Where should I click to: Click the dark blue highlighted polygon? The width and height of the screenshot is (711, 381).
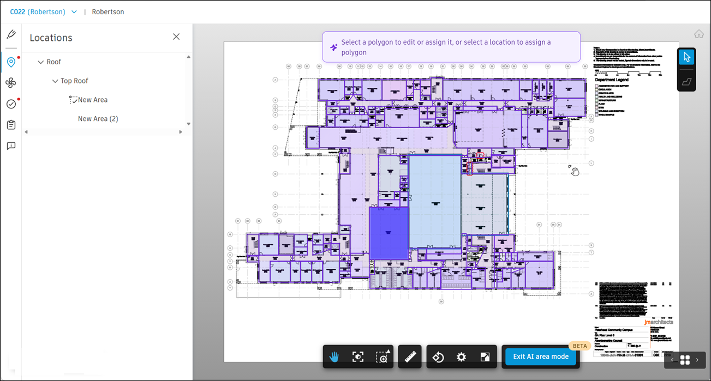389,233
